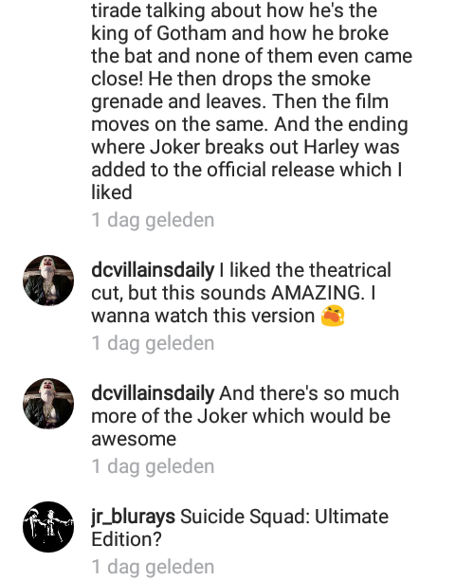This screenshot has height=581, width=455.
Task: Open the jr_blurays username link
Action: pos(133,517)
